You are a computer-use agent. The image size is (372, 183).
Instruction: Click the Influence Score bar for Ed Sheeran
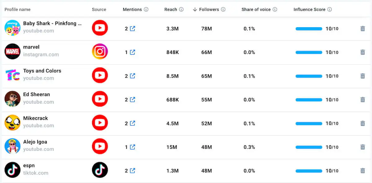[x=308, y=100]
